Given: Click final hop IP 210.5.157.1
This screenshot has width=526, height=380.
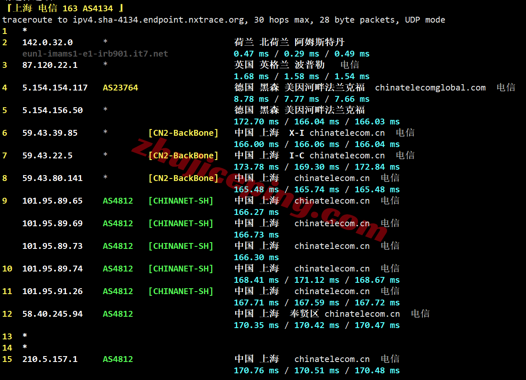Looking at the screenshot, I should pyautogui.click(x=50, y=359).
